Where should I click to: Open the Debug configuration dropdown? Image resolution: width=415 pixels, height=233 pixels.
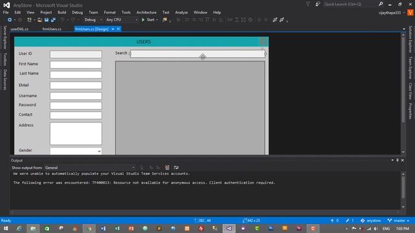click(x=93, y=20)
